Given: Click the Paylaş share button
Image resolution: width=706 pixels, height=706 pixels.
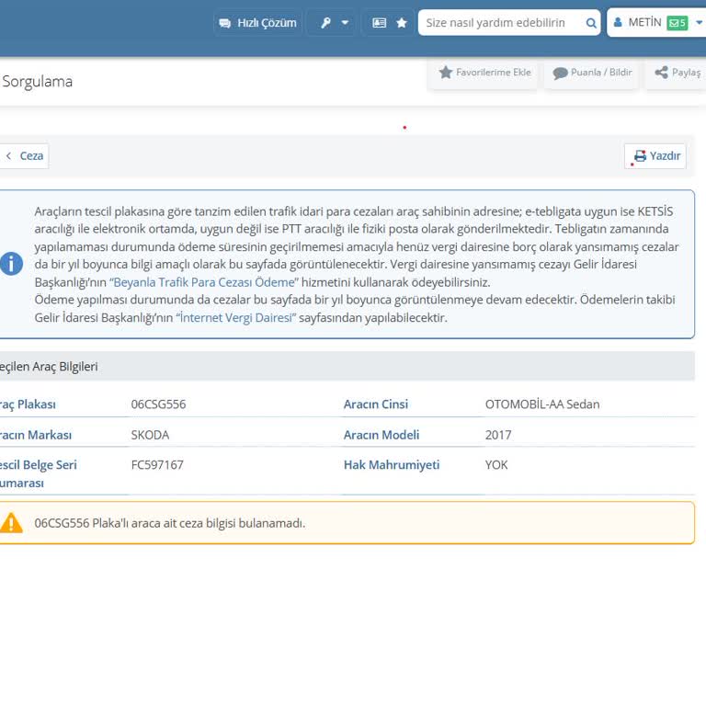Looking at the screenshot, I should (678, 73).
